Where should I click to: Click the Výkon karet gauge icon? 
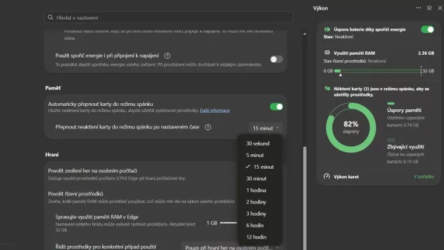point(327,176)
